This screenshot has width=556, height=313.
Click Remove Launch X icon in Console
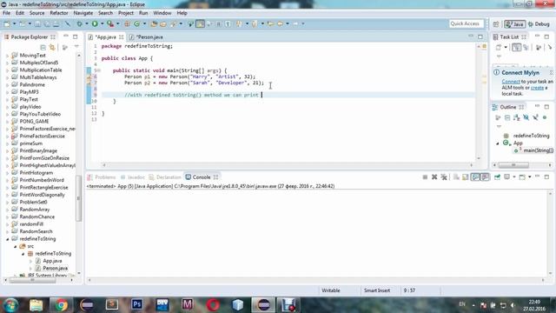[434, 176]
